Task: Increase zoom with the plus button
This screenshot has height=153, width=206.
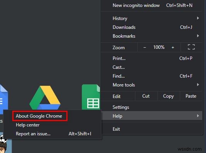Action: tap(173, 47)
